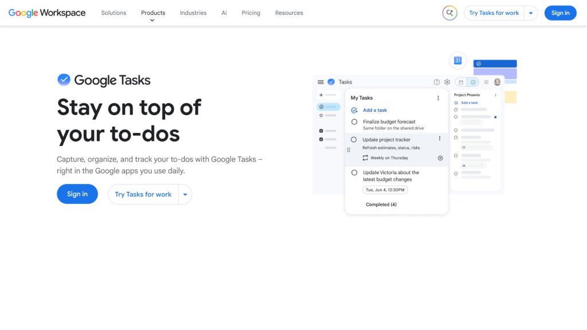Complete the starred Project Phoenix task circle
This screenshot has height=330, width=587.
click(x=456, y=117)
